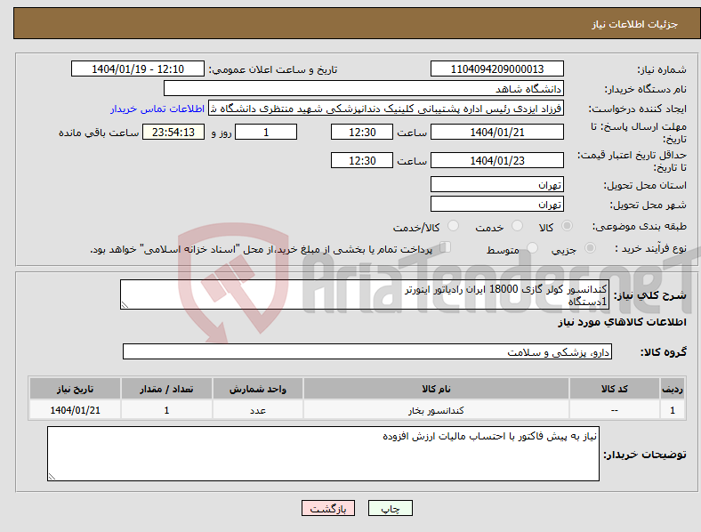The image size is (701, 532).
Task: Click the کندانسور بخار table cell
Action: click(x=436, y=410)
